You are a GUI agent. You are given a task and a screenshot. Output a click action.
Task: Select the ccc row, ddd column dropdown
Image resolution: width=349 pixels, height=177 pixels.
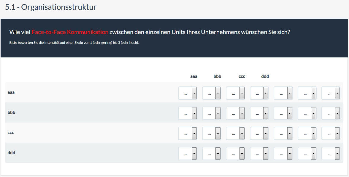point(259,133)
